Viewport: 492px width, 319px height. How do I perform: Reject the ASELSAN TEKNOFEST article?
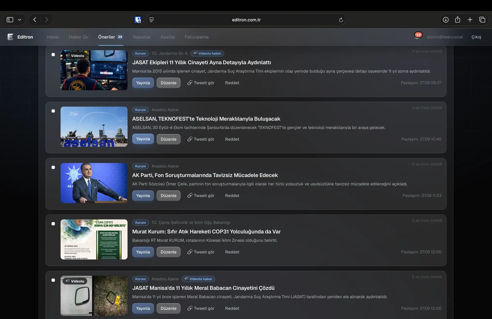232,139
